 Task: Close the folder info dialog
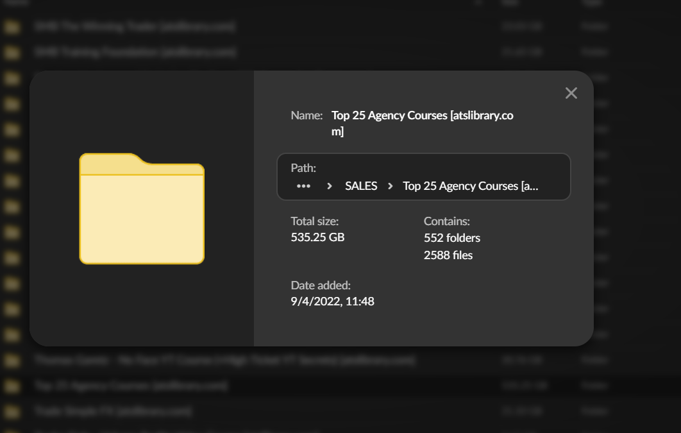[x=571, y=93]
